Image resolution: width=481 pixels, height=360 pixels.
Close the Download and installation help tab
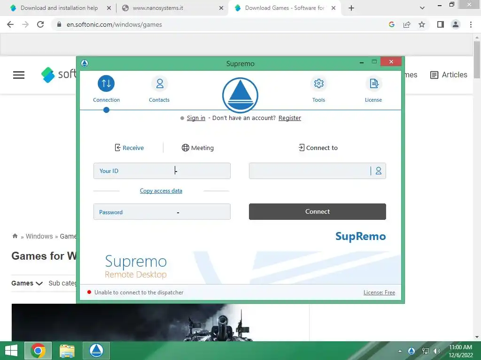(x=109, y=8)
